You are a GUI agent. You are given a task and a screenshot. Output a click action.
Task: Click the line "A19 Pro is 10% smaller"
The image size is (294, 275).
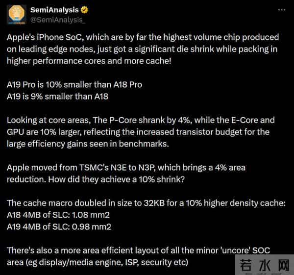(74, 84)
